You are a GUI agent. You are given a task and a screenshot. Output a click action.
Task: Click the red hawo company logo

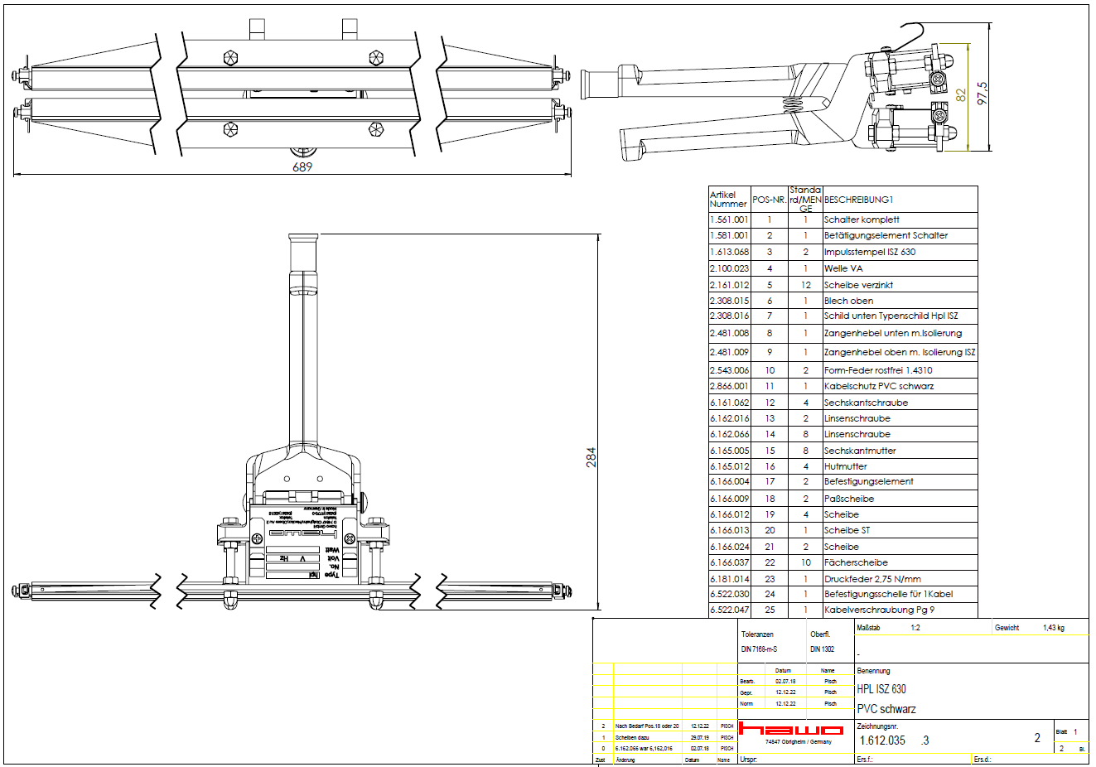(790, 730)
